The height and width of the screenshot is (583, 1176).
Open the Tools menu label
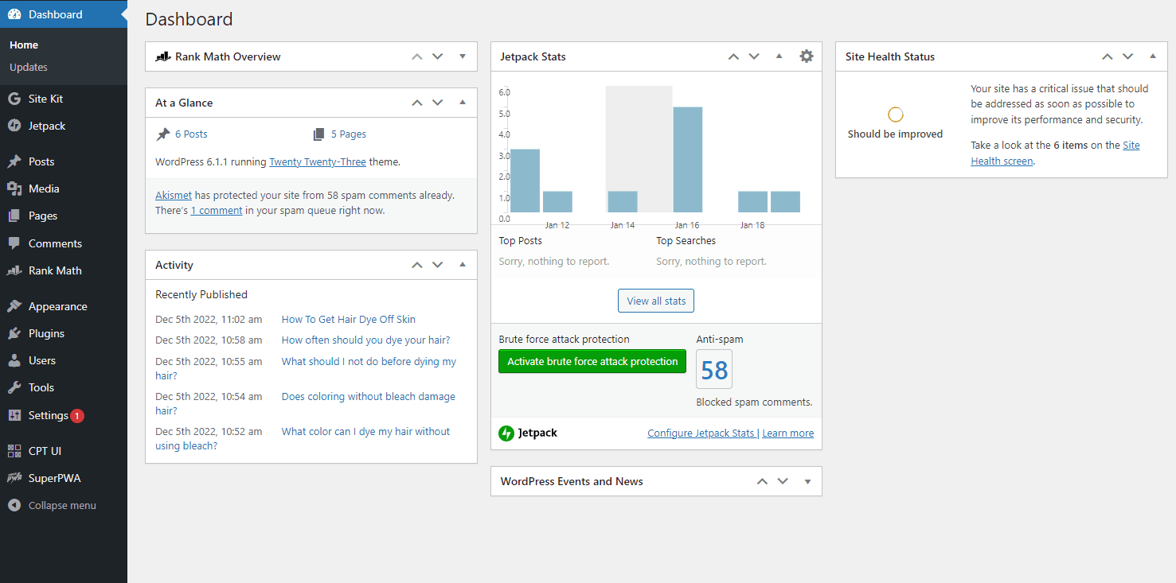tap(41, 387)
